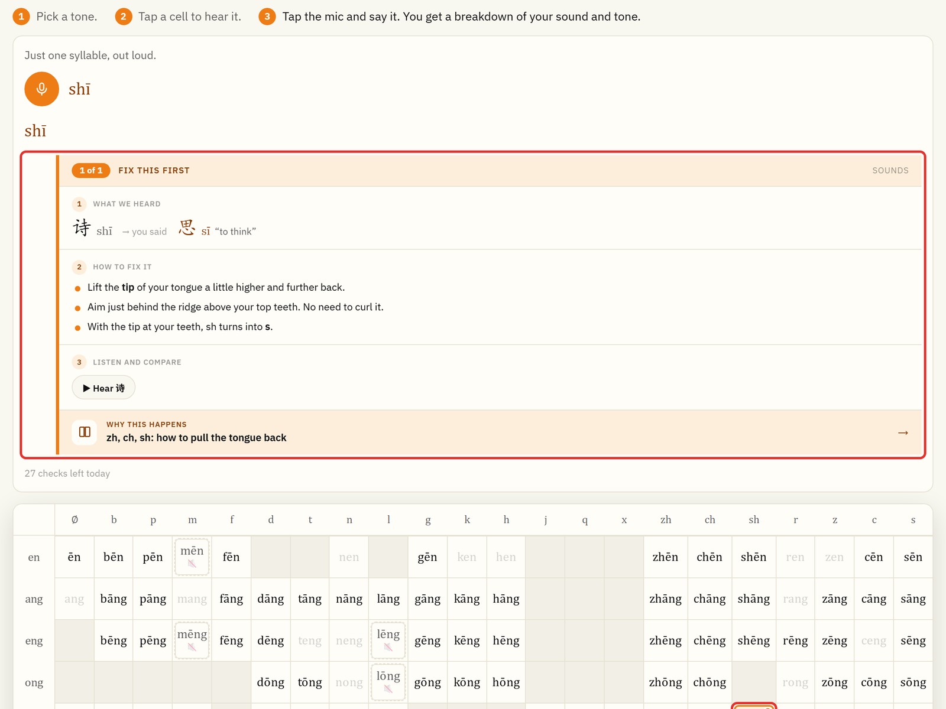This screenshot has width=946, height=709.
Task: Click the 1 of 1 badge
Action: click(x=91, y=170)
